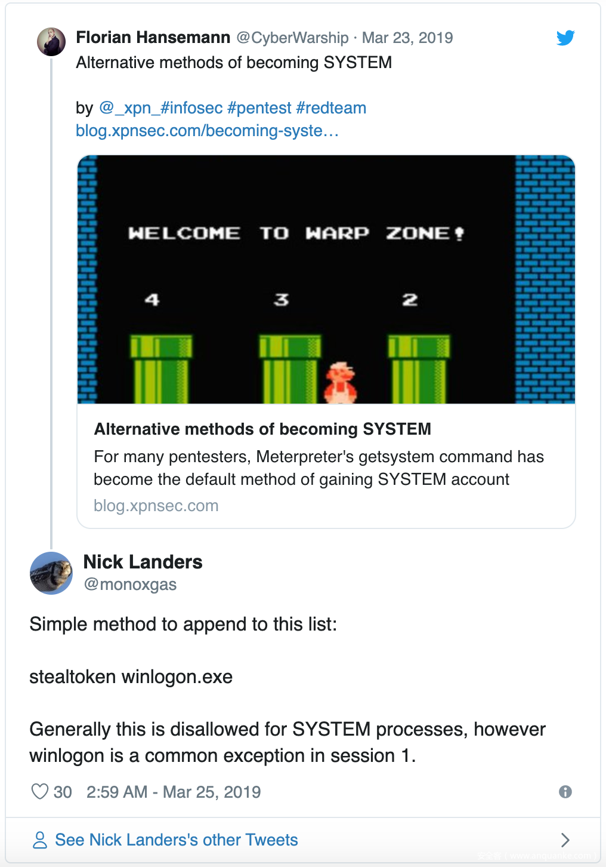Expand the chevron arrow for more Tweets

pos(565,840)
